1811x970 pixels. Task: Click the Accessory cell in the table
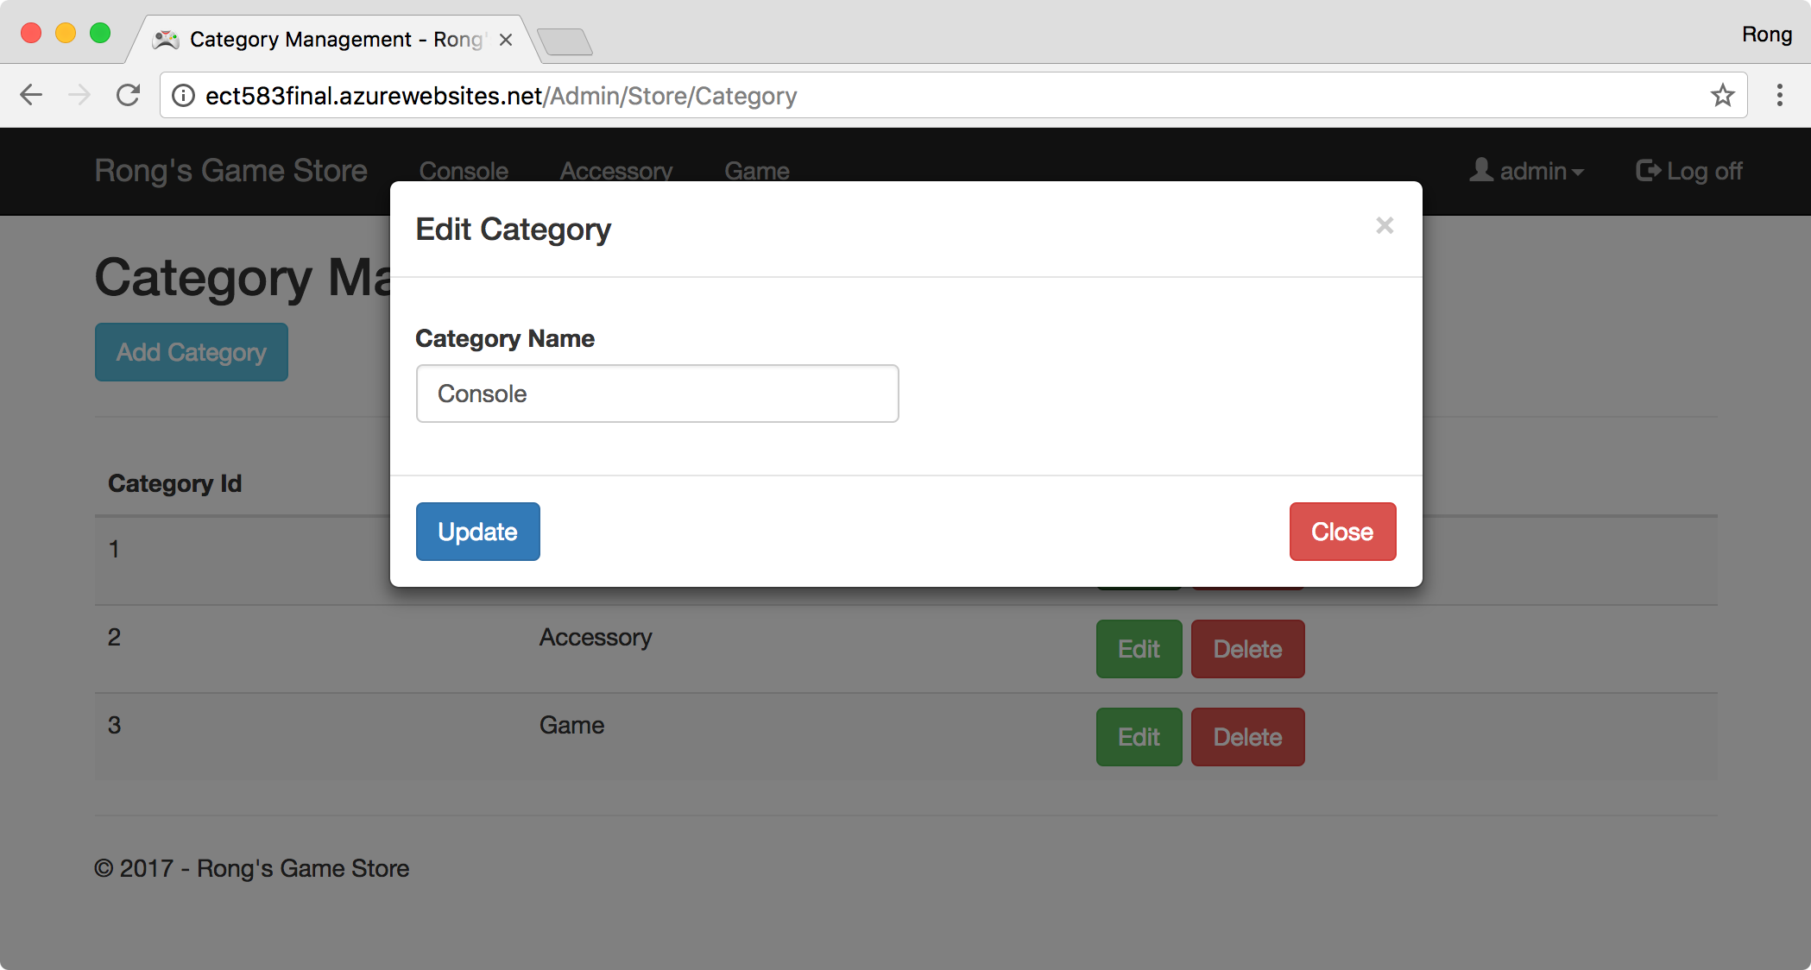point(596,638)
